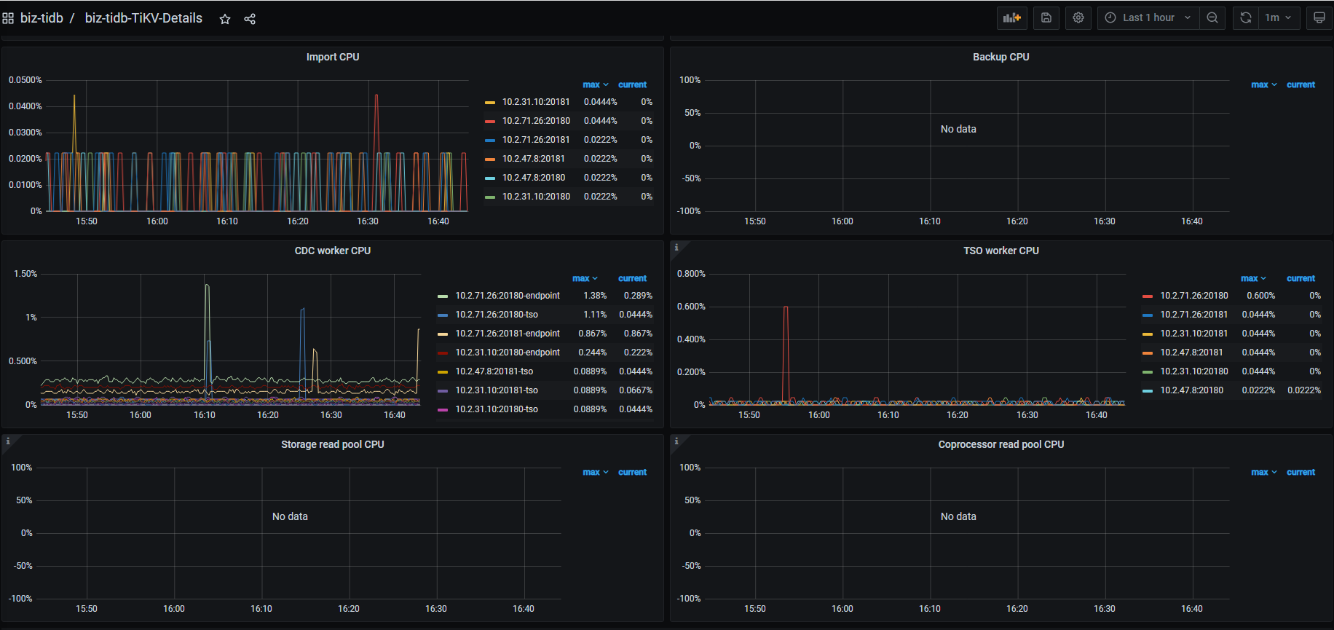Viewport: 1334px width, 630px height.
Task: Star the biz-tidb-TiKV-Details dashboard
Action: tap(225, 19)
